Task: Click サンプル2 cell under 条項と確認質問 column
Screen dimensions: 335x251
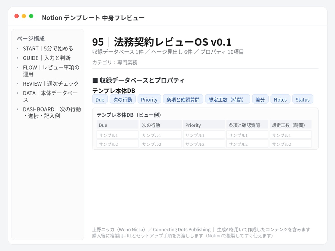Action: click(247, 144)
